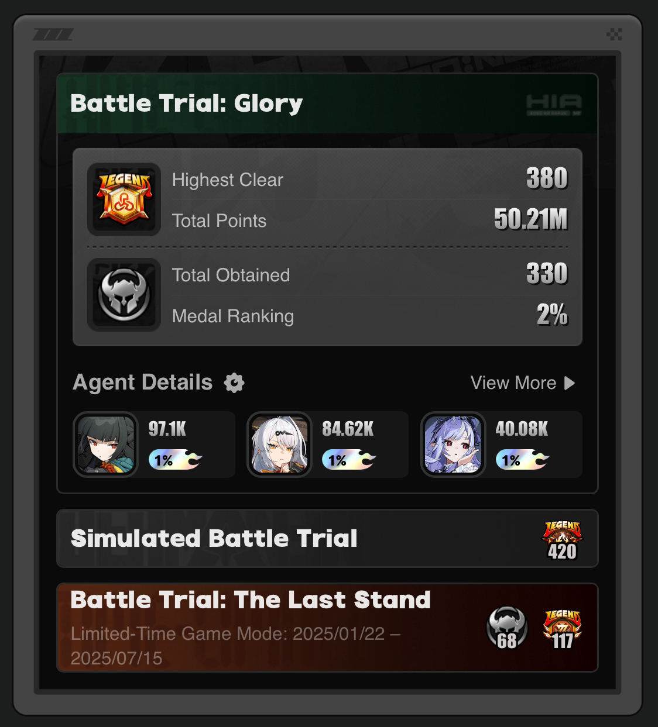The image size is (658, 727).
Task: Open View More agent details
Action: (523, 383)
